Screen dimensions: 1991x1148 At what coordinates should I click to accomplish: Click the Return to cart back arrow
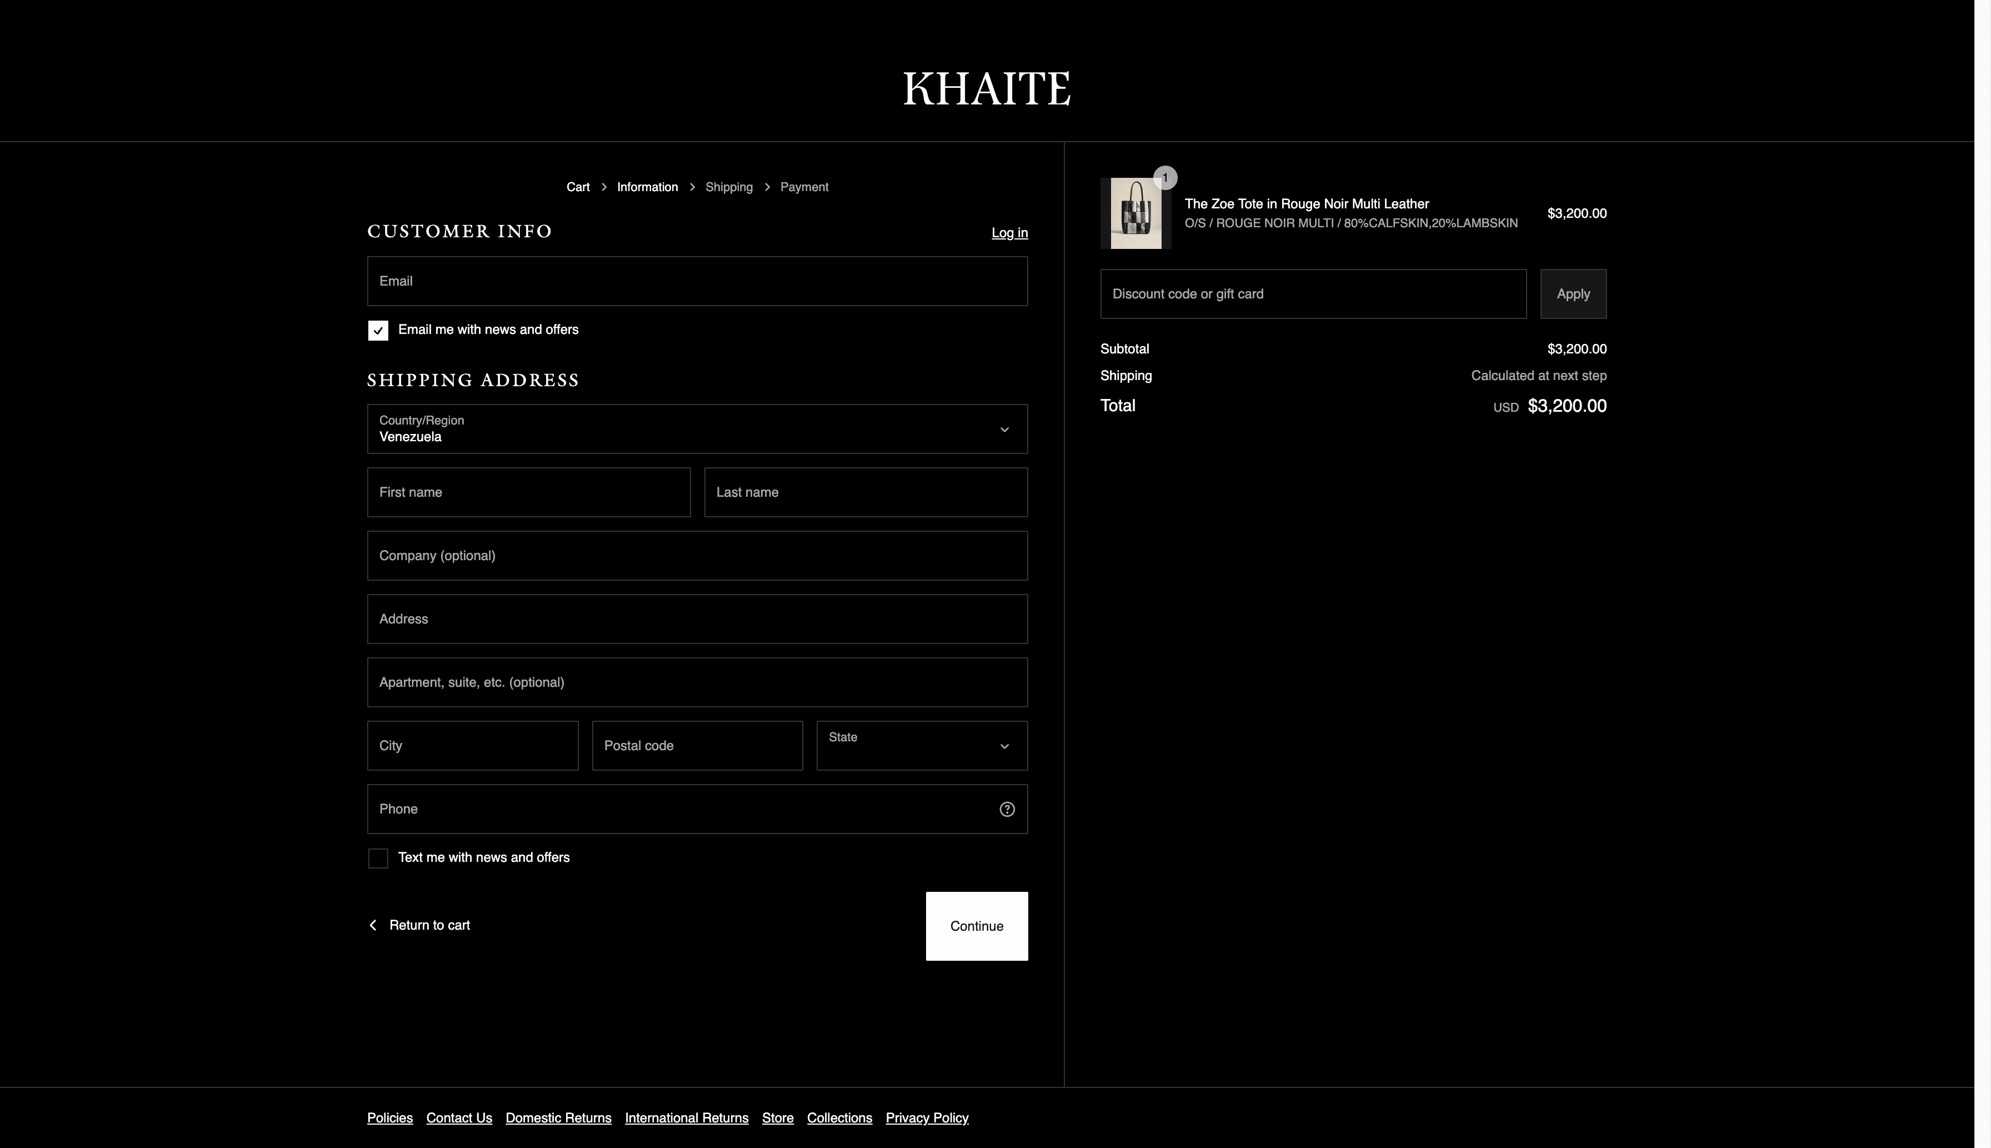(x=373, y=925)
